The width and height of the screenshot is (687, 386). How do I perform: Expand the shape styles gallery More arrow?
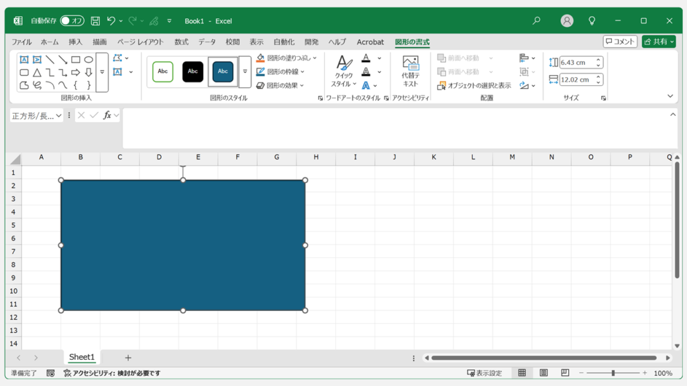point(244,71)
